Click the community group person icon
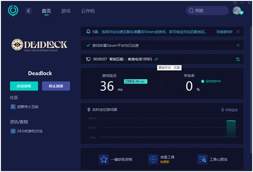Viewport: 253px width, 172px height. pos(13,107)
